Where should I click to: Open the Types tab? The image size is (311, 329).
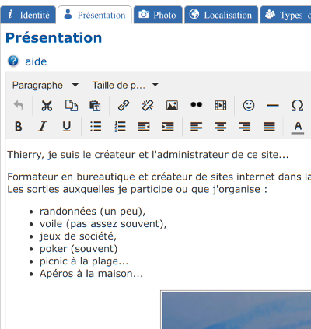[x=286, y=15]
